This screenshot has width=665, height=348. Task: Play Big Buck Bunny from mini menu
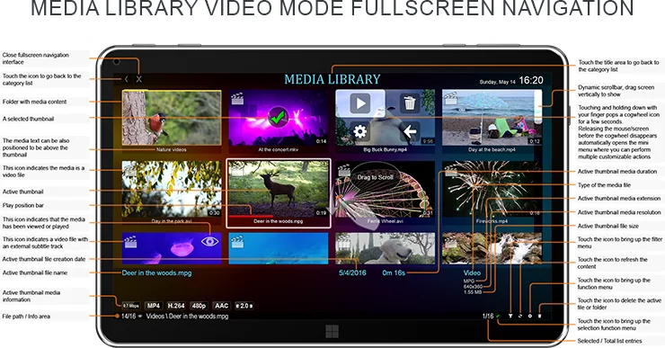(360, 103)
